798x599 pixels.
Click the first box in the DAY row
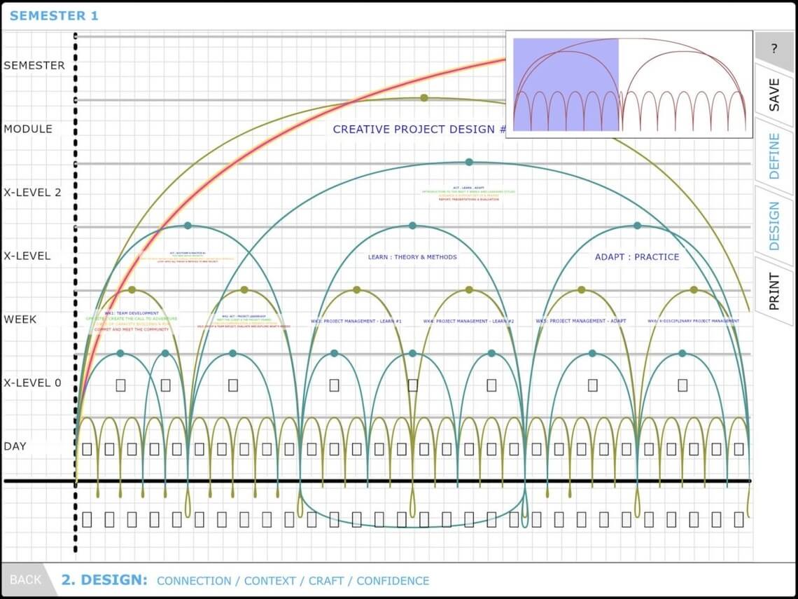(x=87, y=449)
